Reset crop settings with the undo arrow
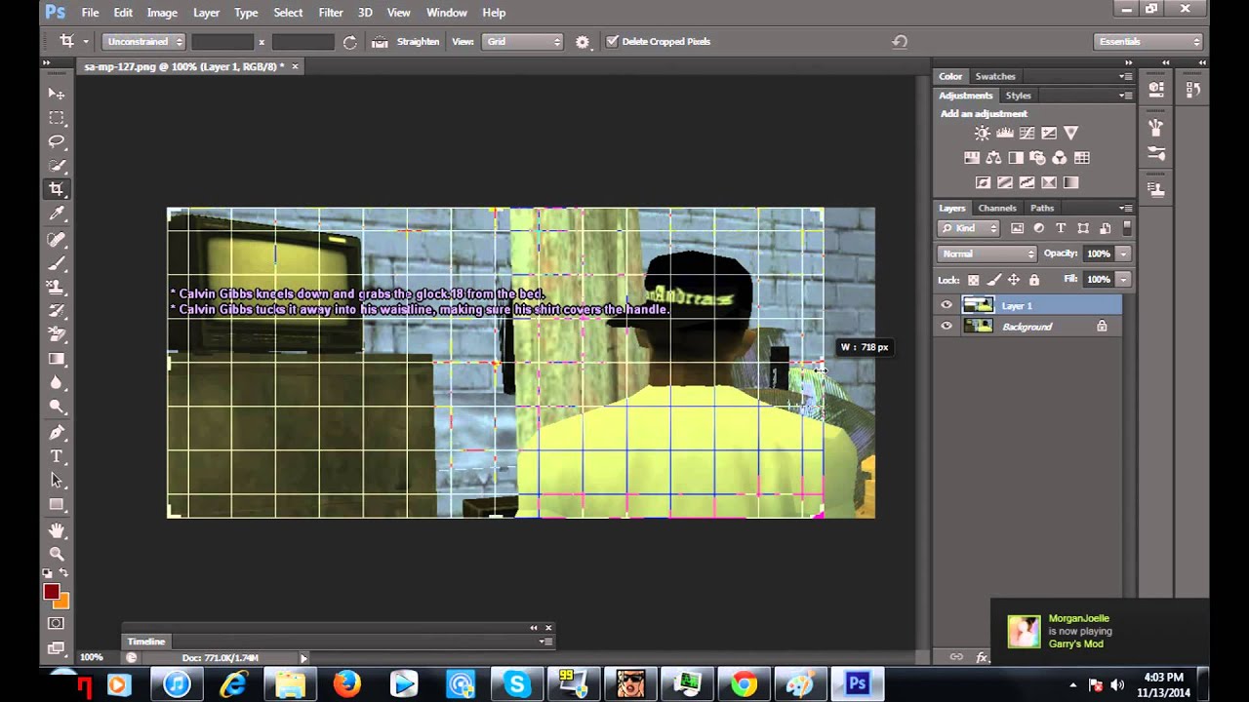 [x=900, y=42]
